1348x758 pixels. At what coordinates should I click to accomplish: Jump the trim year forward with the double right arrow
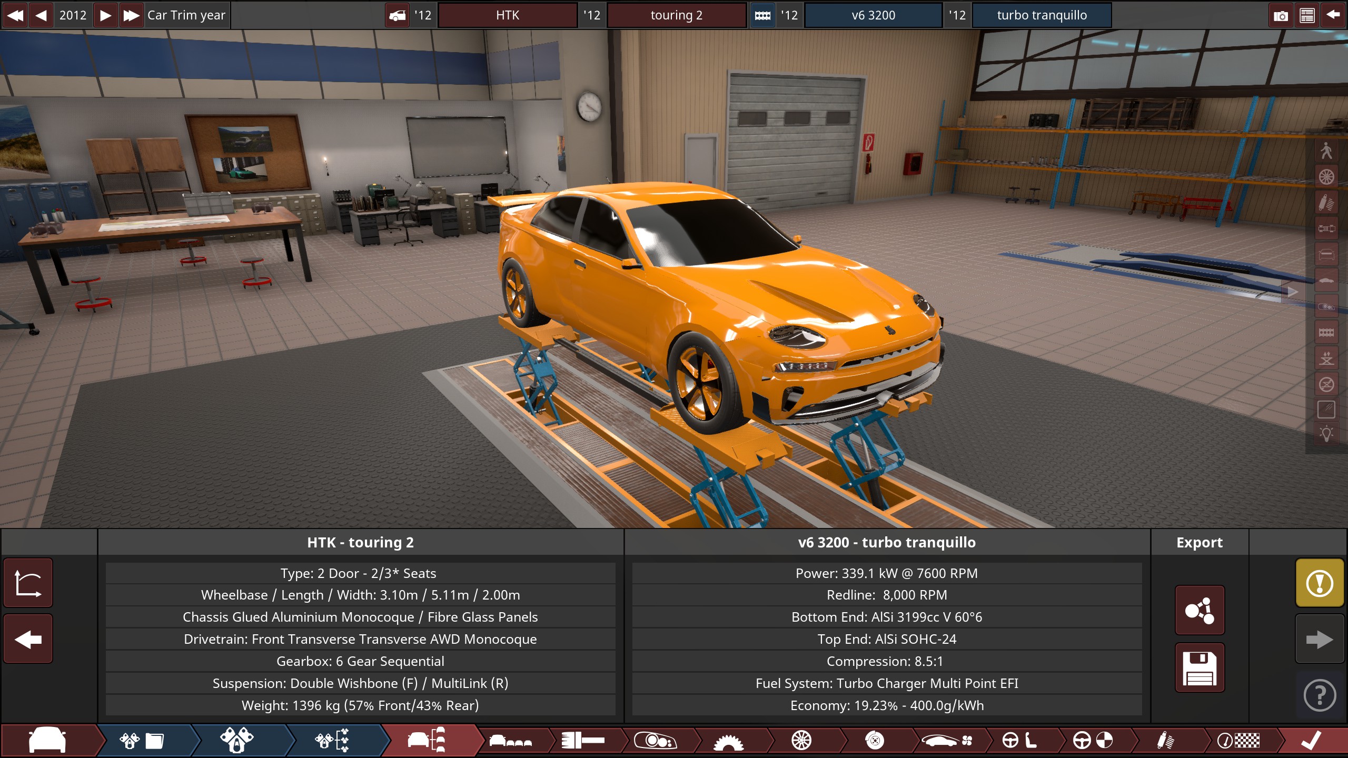[x=131, y=15]
